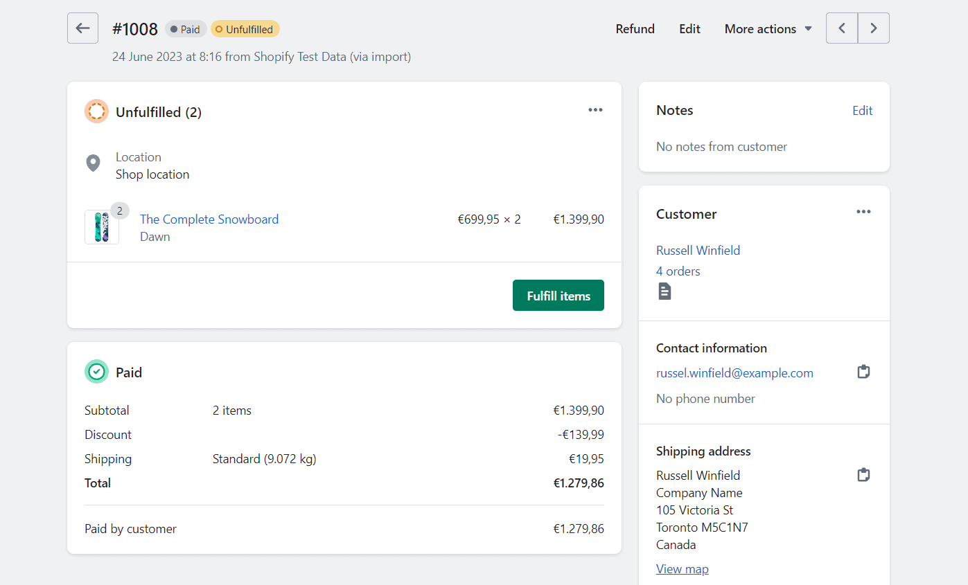Go to the previous order with the left chevron

841,28
